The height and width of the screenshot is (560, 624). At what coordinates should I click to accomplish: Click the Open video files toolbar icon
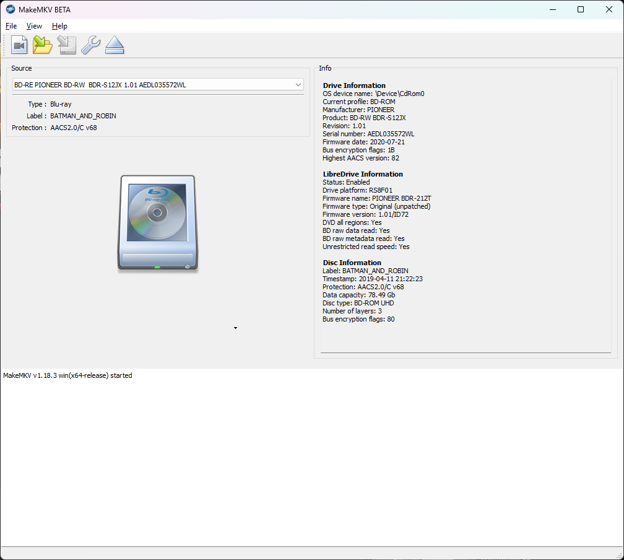(19, 45)
